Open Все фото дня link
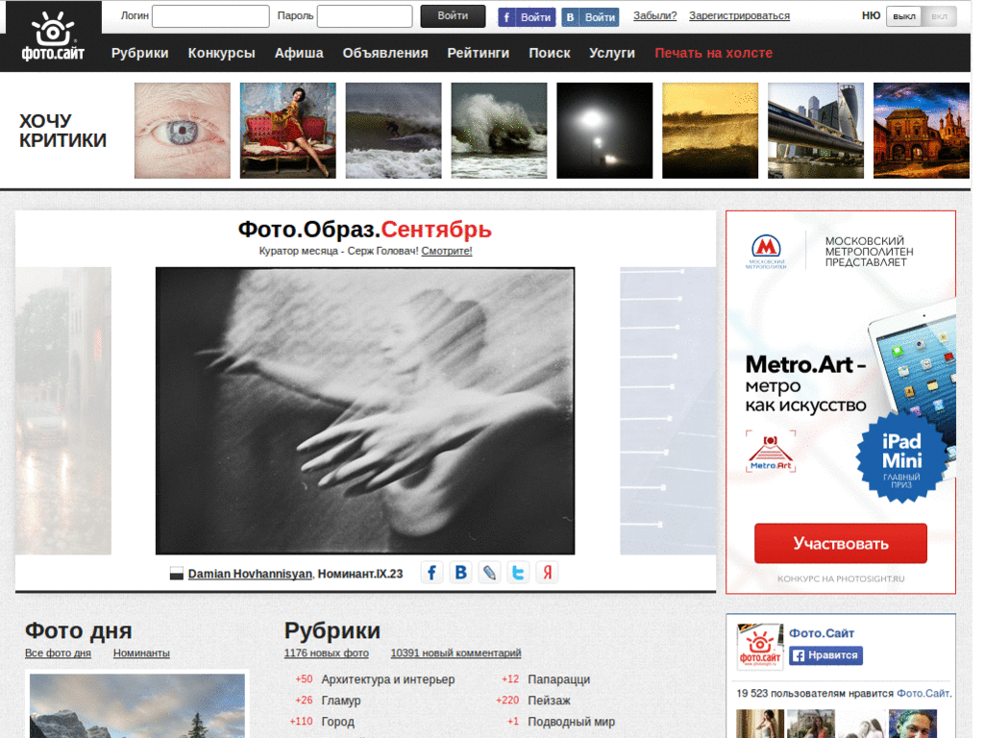Viewport: 984px width, 738px height. [58, 653]
